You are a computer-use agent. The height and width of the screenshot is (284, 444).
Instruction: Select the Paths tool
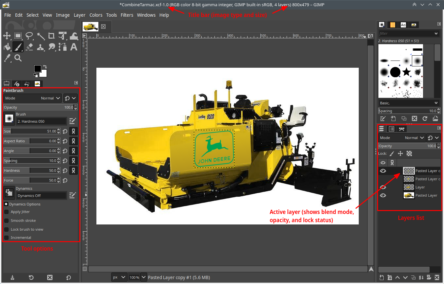point(63,47)
